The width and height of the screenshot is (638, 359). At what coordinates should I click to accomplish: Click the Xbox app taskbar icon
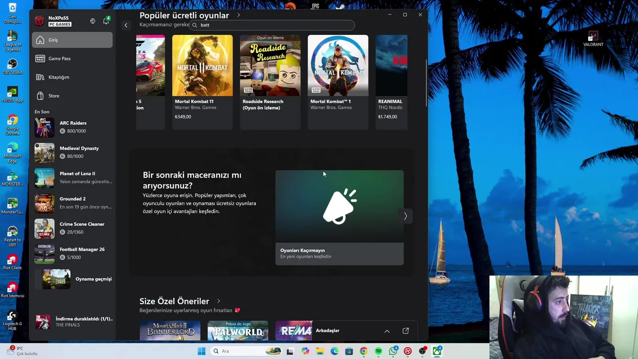[x=437, y=351]
